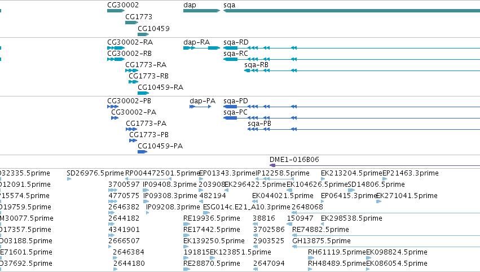Click the CG1773 gene annotation

(x=131, y=23)
